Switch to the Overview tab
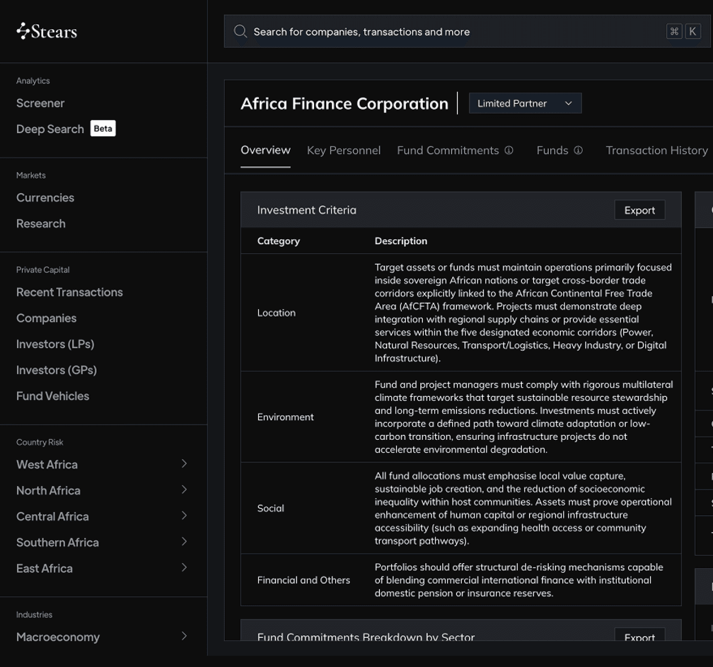 coord(265,150)
